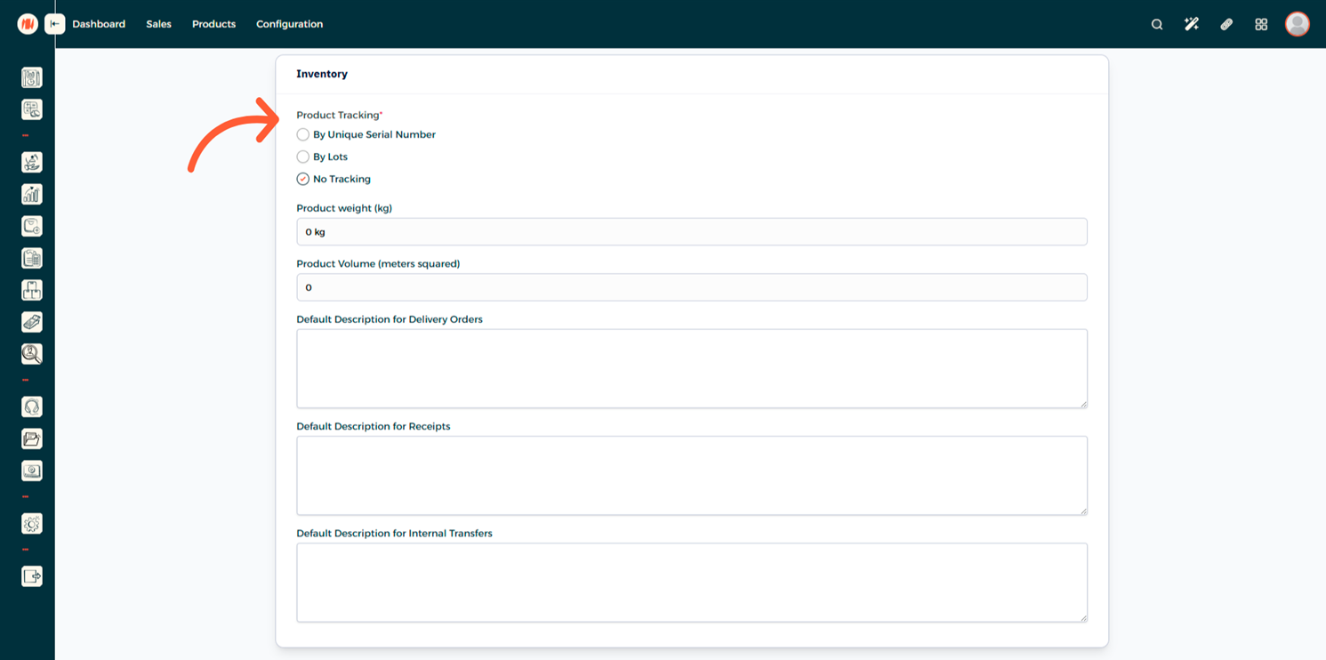Open the gear settings icon in sidebar
The image size is (1326, 660).
pos(32,524)
